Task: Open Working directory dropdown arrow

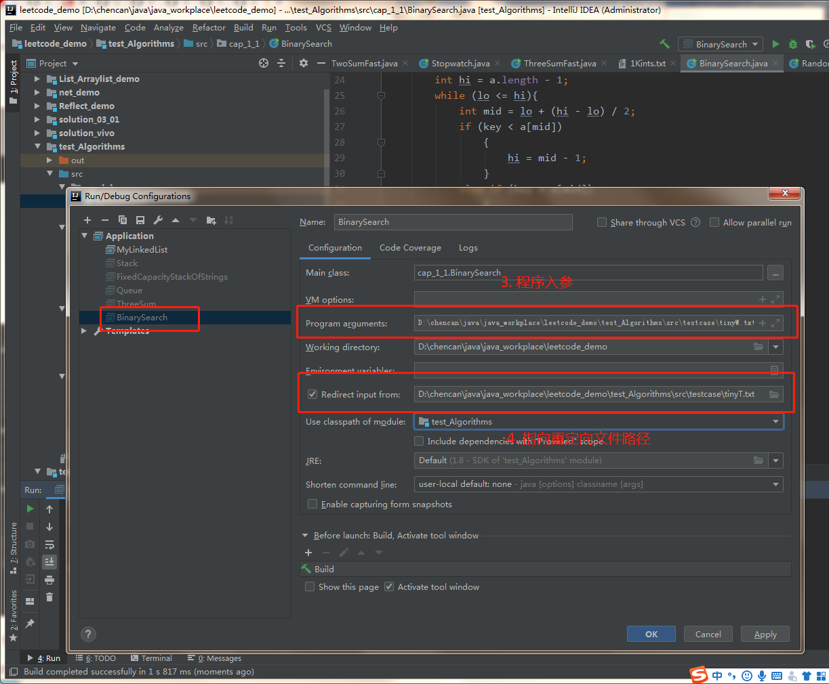Action: pyautogui.click(x=775, y=347)
